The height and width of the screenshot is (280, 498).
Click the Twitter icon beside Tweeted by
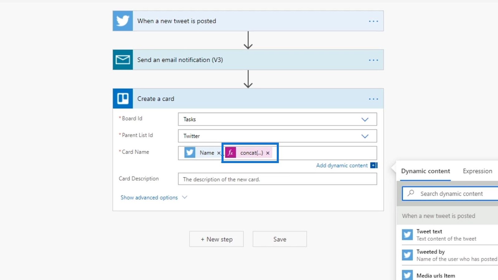pos(407,255)
